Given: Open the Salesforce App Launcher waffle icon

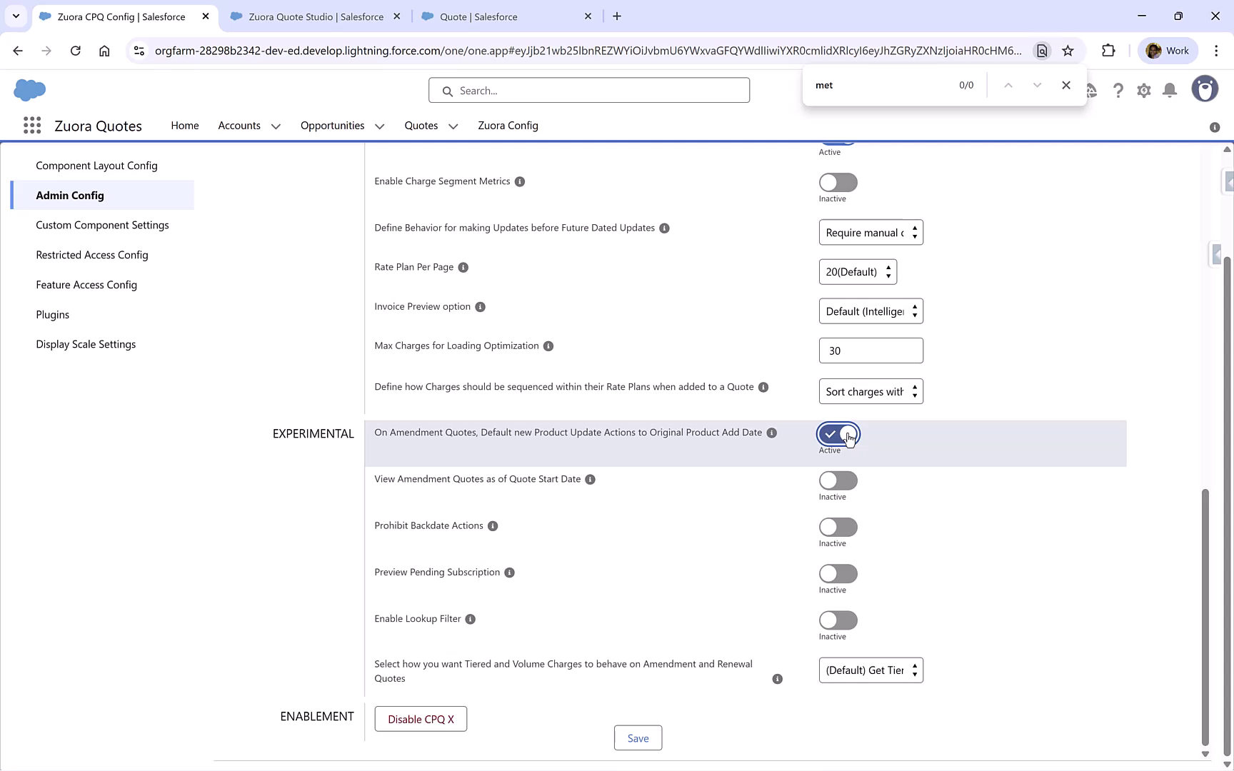Looking at the screenshot, I should tap(32, 125).
